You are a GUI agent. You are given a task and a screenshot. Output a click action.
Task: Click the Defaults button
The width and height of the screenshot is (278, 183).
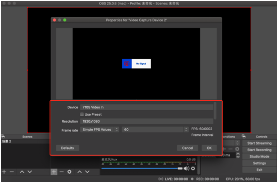(x=67, y=148)
